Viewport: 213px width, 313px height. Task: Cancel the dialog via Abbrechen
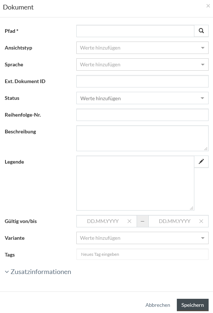tap(158, 305)
